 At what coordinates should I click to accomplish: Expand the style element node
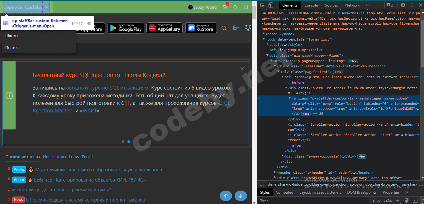(x=268, y=45)
